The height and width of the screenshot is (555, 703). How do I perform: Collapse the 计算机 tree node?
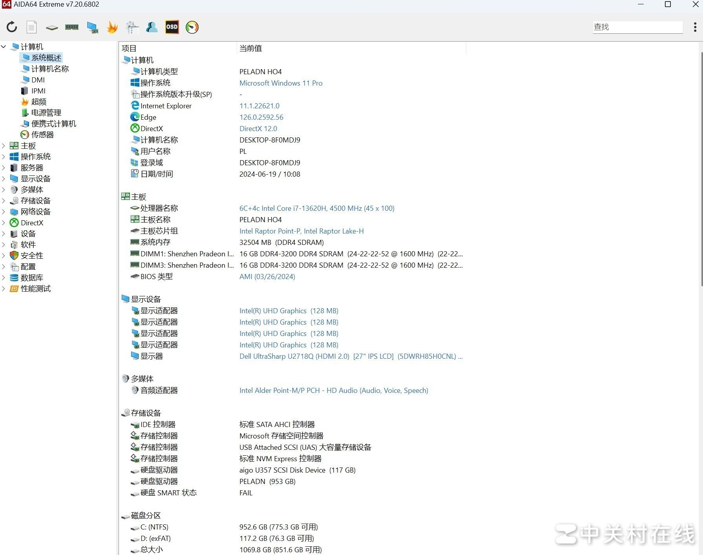4,47
